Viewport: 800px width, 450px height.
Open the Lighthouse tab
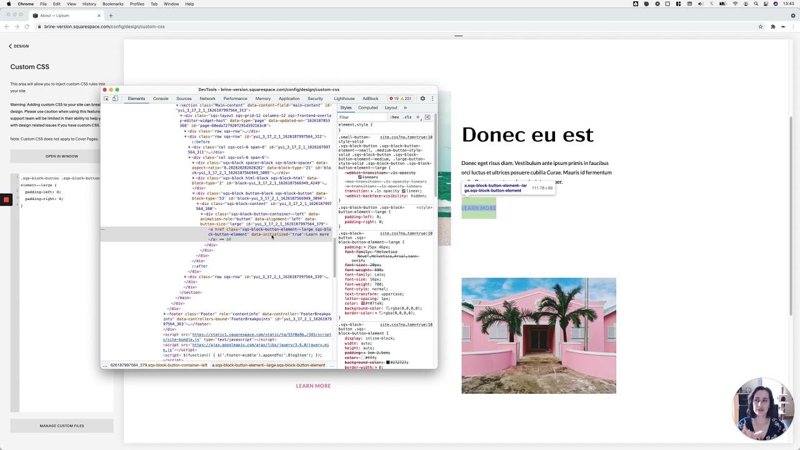coord(344,99)
